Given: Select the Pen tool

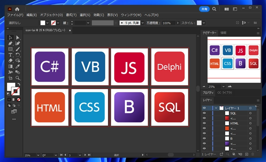Looking at the screenshot, I should [11, 44].
